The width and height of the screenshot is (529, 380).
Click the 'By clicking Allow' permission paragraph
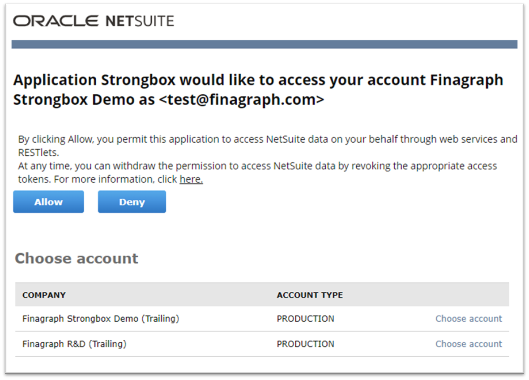pos(268,145)
